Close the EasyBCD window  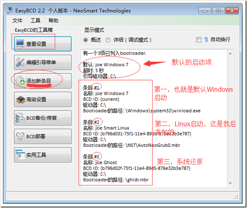click(x=232, y=11)
